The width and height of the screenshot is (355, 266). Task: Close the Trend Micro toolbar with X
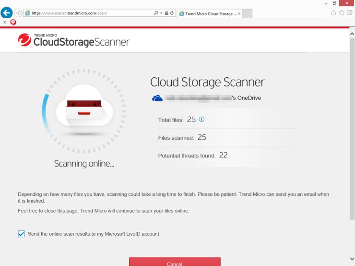tap(5, 22)
